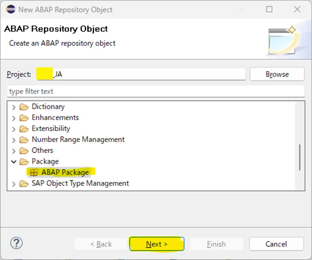Click the ABAP Package grid icon
This screenshot has width=312, height=260.
coord(34,172)
